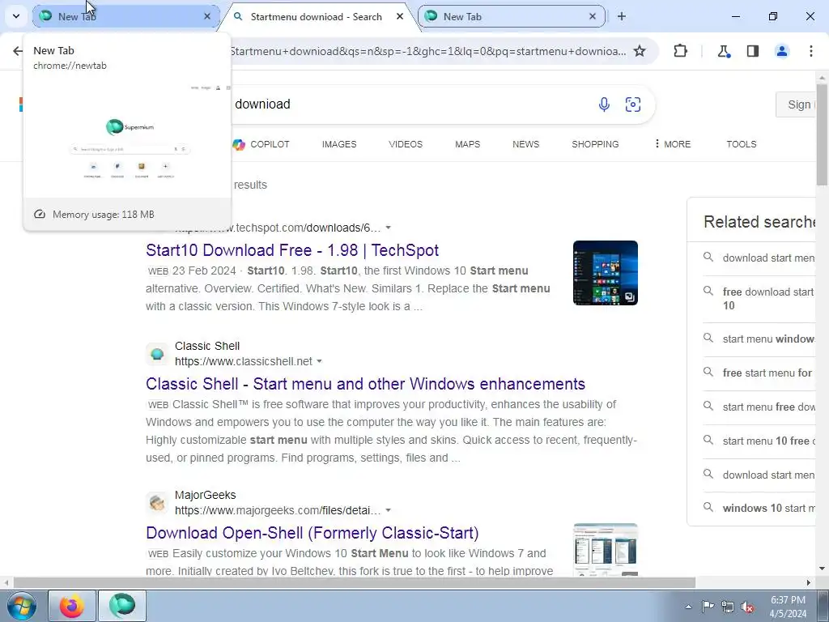This screenshot has height=622, width=829.
Task: Open Classic Shell Start menu result link
Action: (365, 384)
